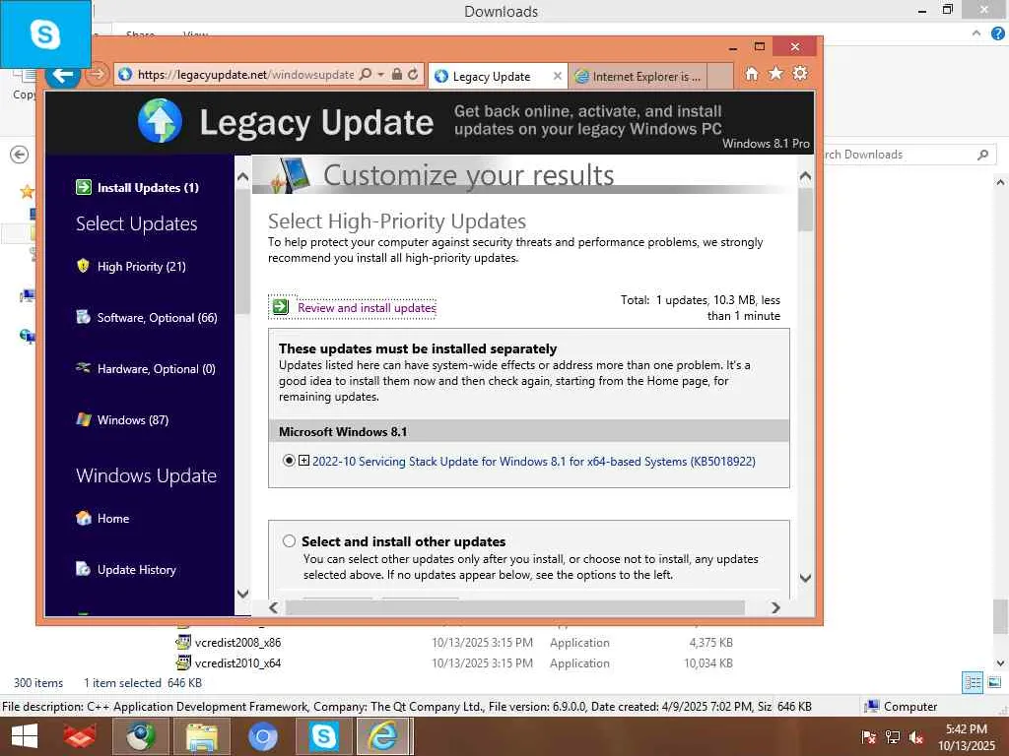Click Explorer back arrow in Downloads window

click(x=20, y=155)
